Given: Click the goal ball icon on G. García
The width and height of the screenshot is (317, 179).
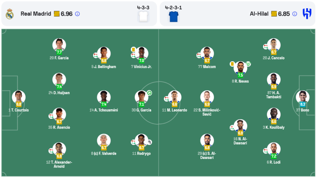Looking at the screenshot, I should pyautogui.click(x=149, y=93).
